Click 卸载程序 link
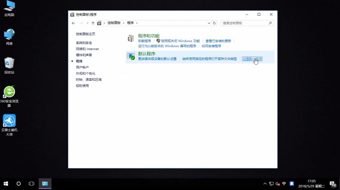The width and height of the screenshot is (340, 190). [x=144, y=41]
